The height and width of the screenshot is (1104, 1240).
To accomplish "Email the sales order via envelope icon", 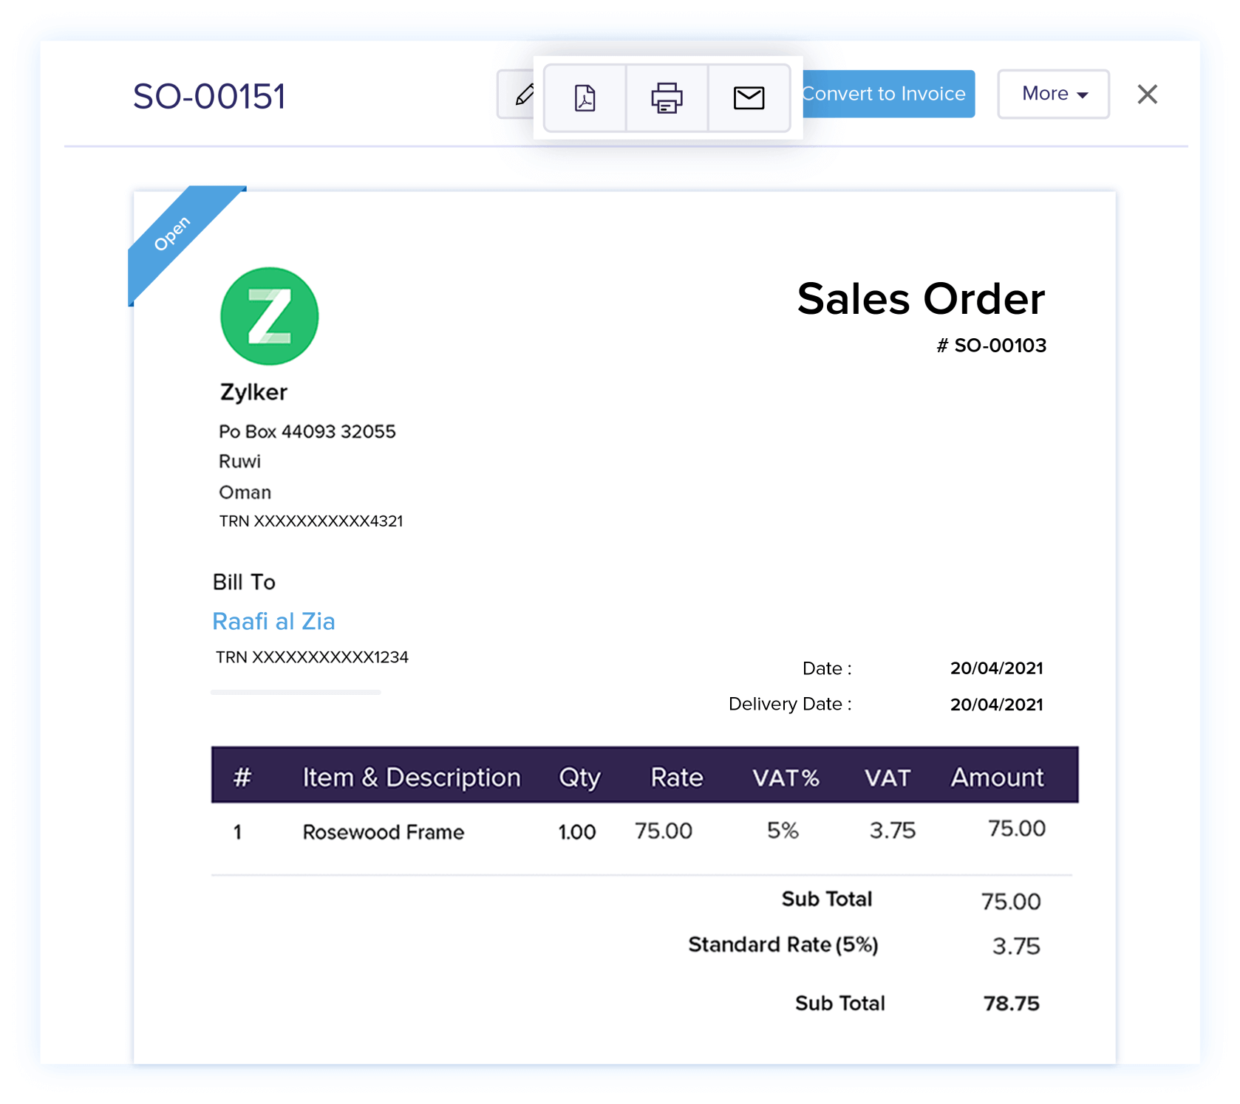I will (x=749, y=97).
